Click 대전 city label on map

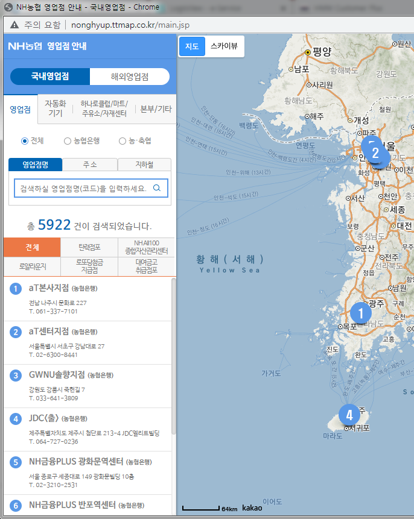click(404, 226)
